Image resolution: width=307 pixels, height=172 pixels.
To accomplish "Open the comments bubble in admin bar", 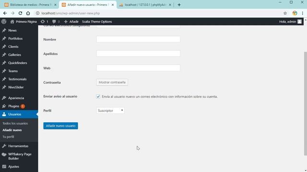I will 56,21.
